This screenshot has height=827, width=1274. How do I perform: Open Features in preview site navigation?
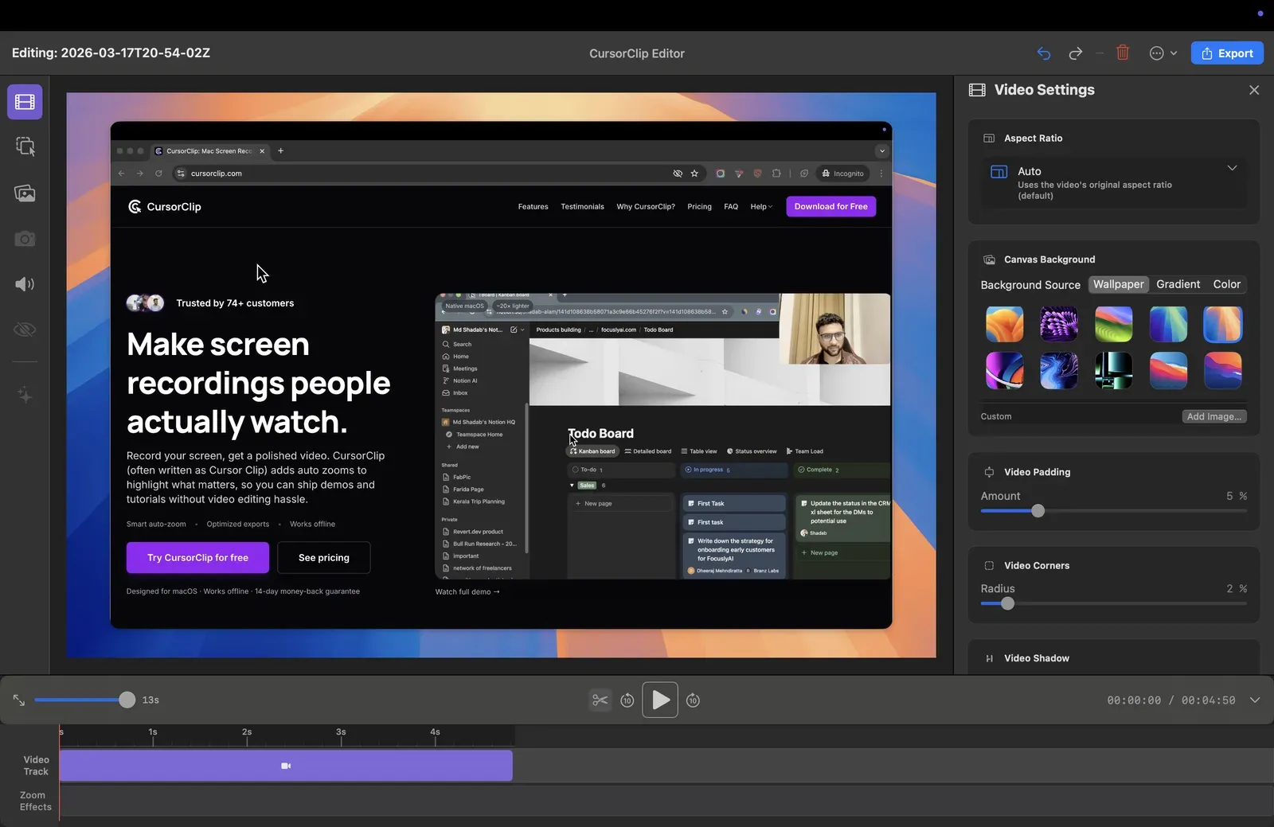click(x=533, y=207)
